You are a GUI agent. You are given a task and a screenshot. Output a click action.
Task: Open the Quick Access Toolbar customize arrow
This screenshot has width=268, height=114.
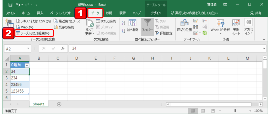click(36, 5)
